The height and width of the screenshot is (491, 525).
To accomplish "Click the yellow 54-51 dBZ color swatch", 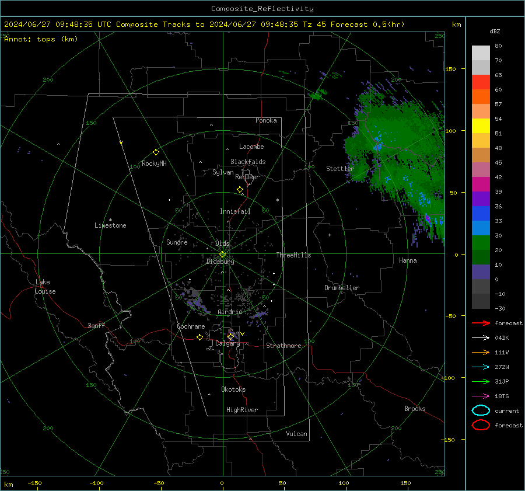I will (481, 126).
